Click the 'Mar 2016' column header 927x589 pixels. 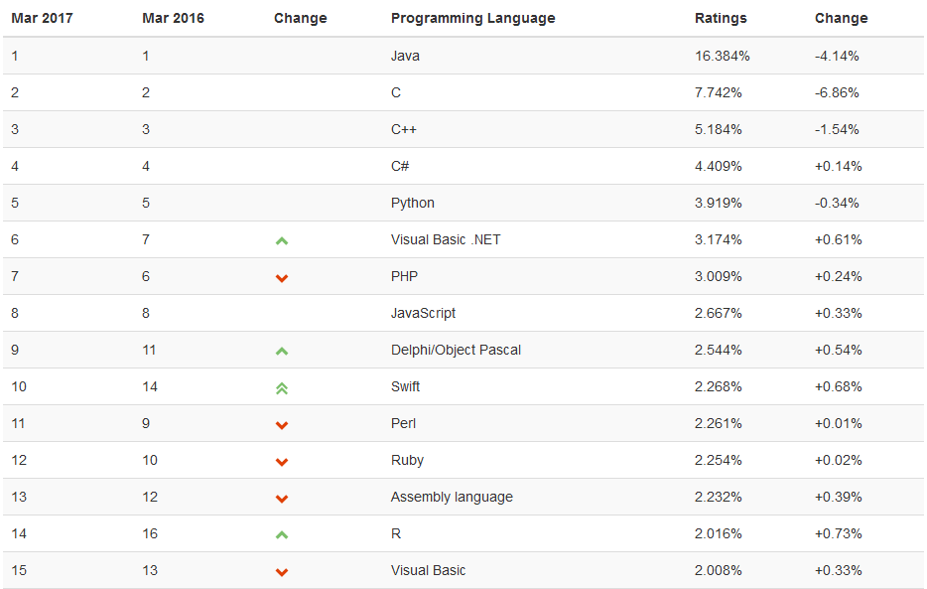[x=174, y=18]
